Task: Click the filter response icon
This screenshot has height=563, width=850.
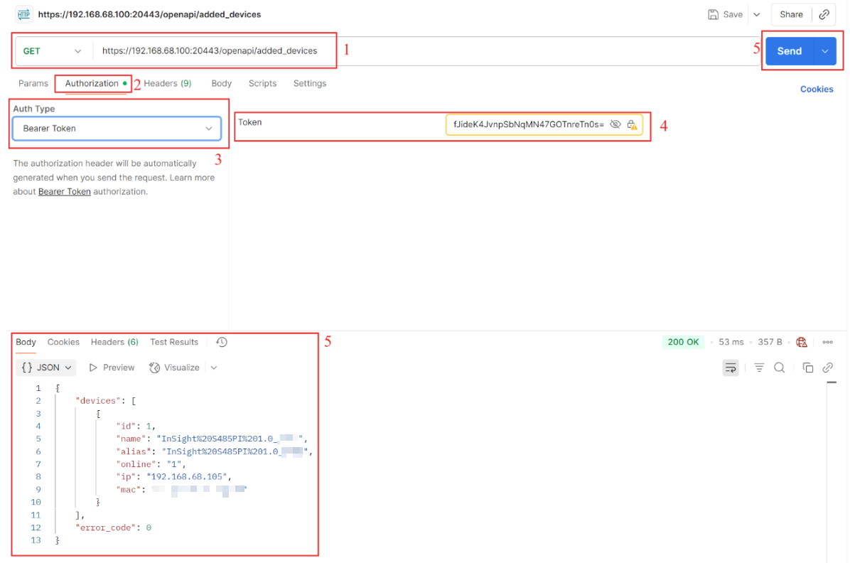Action: pos(759,368)
